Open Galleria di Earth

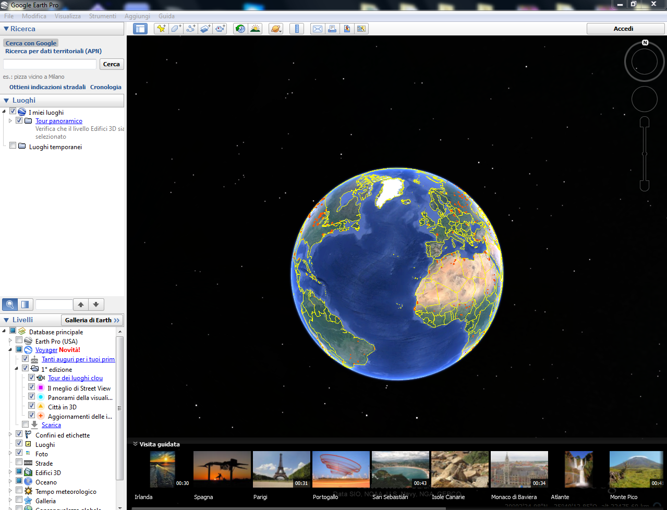[92, 320]
